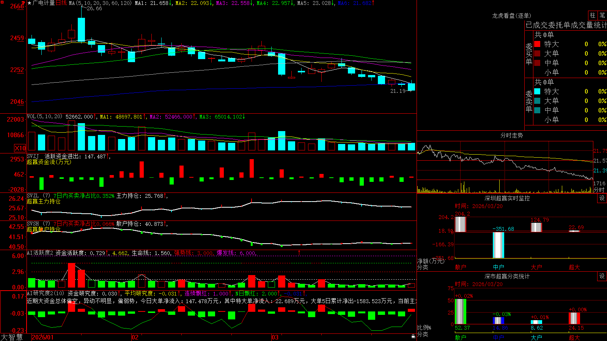Open MA(5,10,20,30,60,120) indicator parameters
The width and height of the screenshot is (607, 341).
pos(100,3)
